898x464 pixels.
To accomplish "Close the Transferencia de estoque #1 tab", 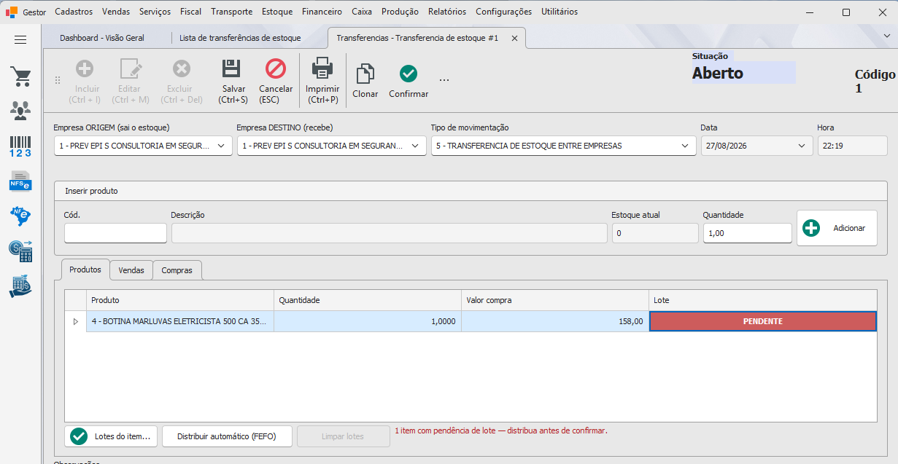I will pos(514,38).
